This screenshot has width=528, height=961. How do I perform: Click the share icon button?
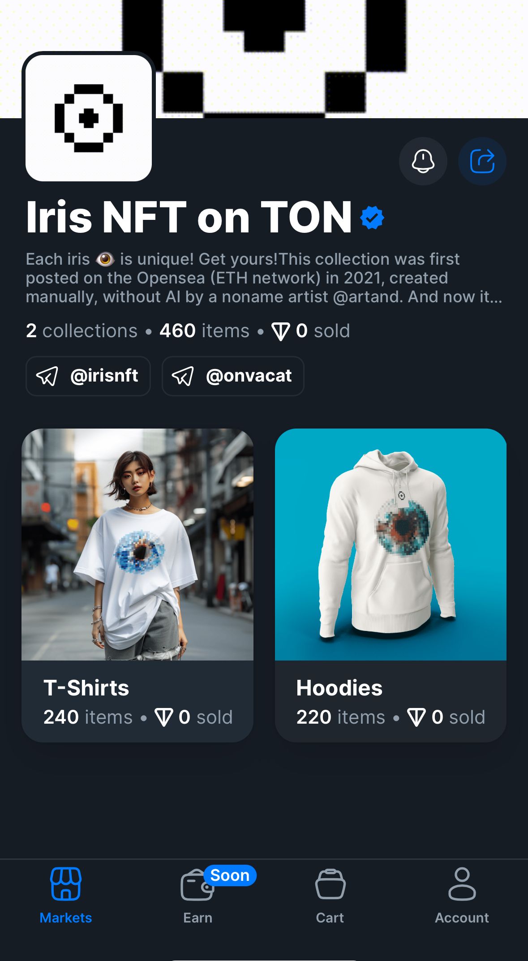click(482, 161)
